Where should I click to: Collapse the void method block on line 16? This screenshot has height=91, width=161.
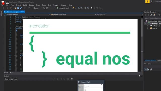tap(15, 55)
